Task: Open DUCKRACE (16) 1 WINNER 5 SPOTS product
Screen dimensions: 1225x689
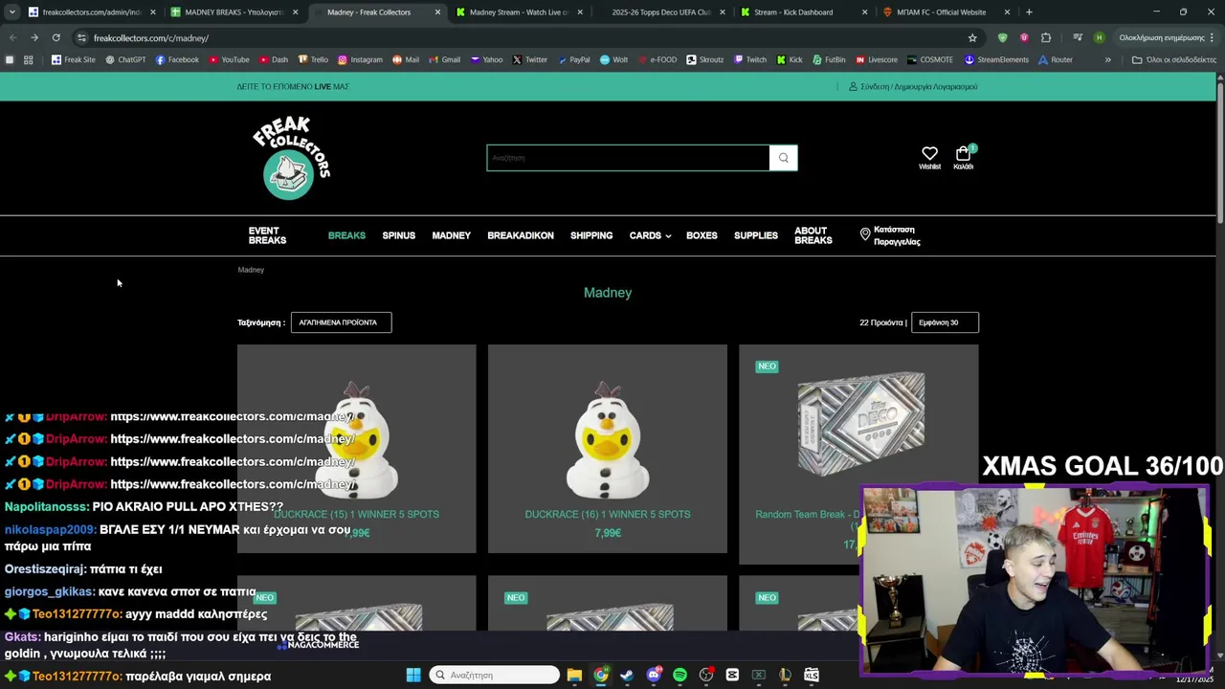Action: pos(608,514)
